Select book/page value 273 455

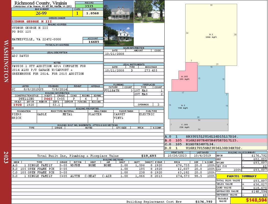click(x=151, y=70)
